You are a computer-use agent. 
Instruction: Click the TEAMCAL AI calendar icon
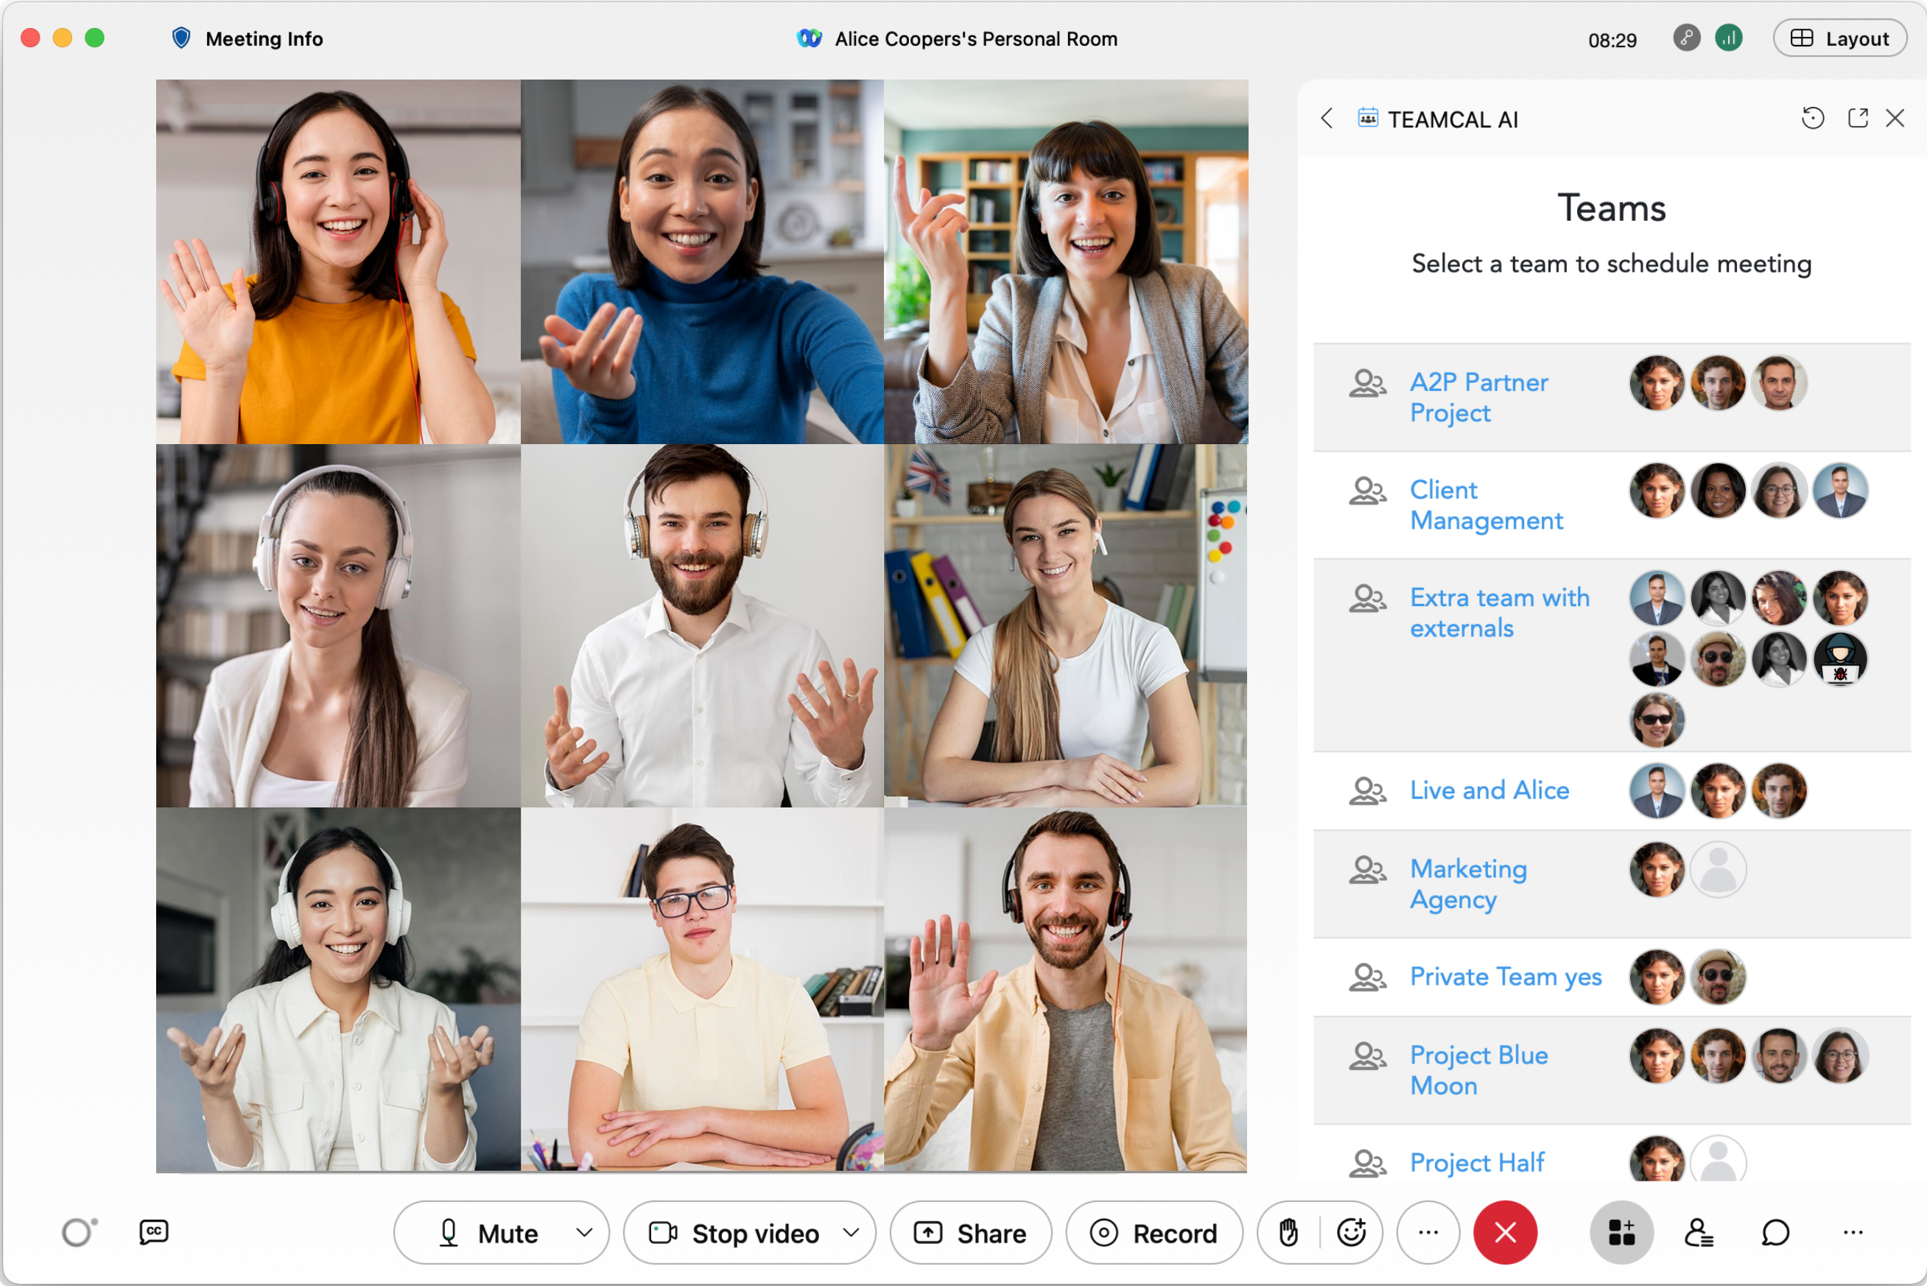[1367, 118]
